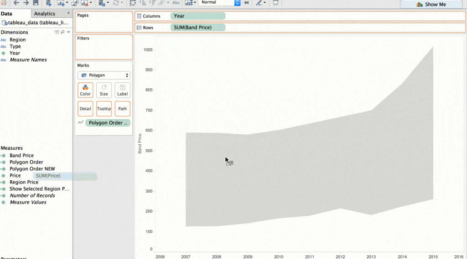Select the Measure Values field
The width and height of the screenshot is (467, 259).
(28, 202)
